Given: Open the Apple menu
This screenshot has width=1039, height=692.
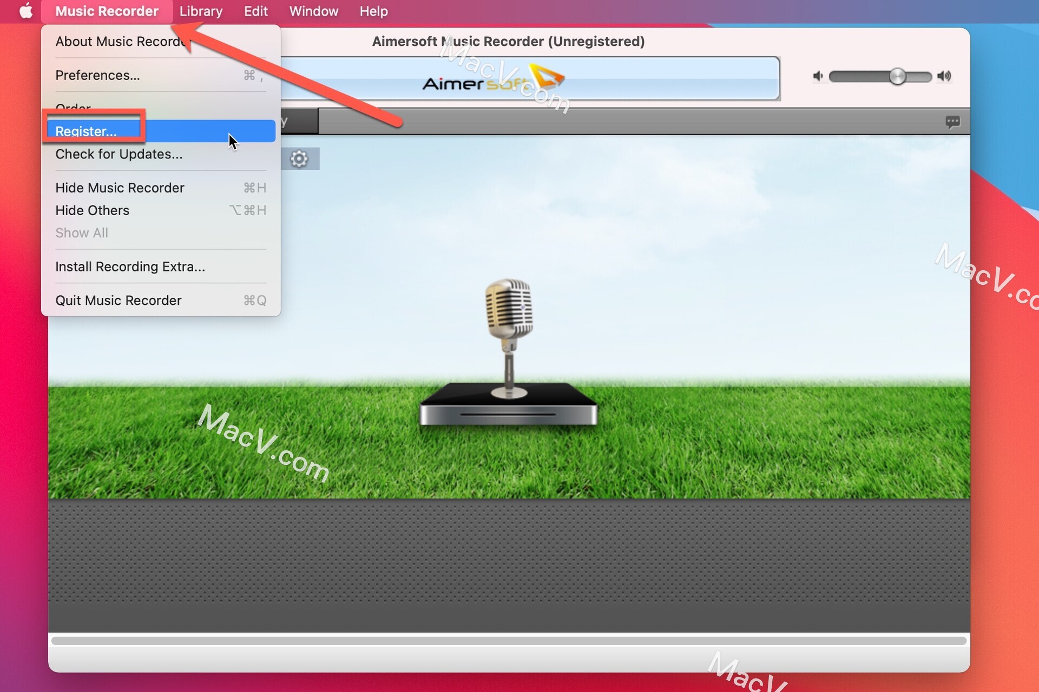Looking at the screenshot, I should coord(25,11).
